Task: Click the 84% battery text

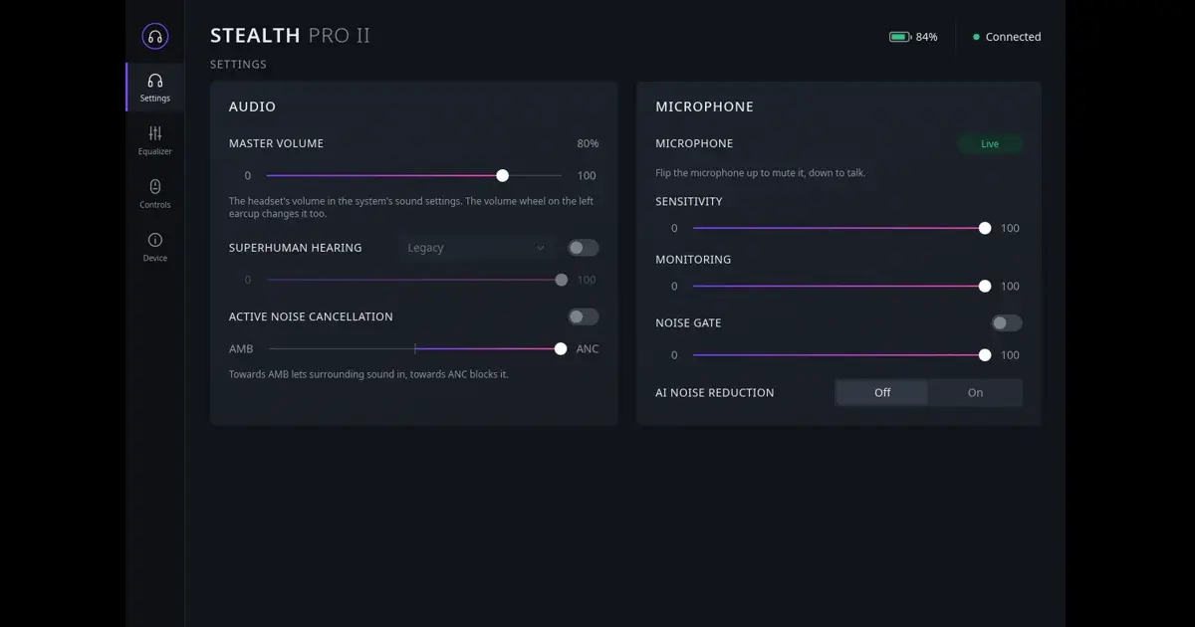Action: point(926,37)
